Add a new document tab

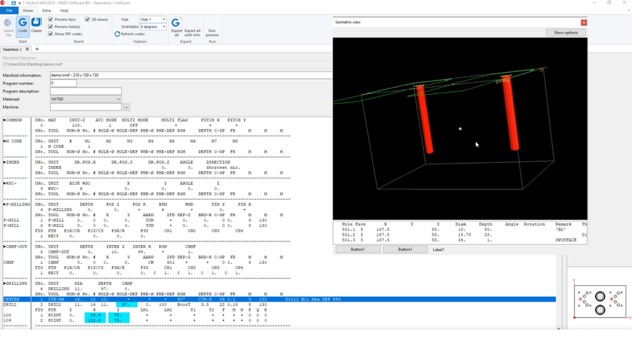[x=37, y=49]
